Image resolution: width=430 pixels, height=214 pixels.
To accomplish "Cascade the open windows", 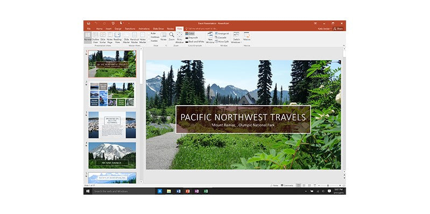I will click(x=221, y=38).
